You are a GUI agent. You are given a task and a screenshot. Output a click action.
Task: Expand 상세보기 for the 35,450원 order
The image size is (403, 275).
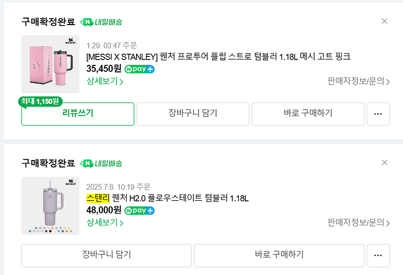(105, 81)
